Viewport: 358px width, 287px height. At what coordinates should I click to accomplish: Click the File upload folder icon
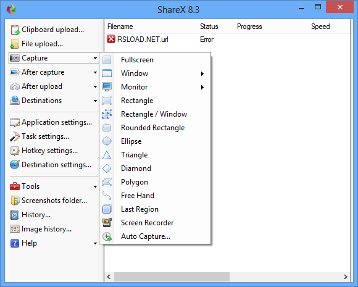15,44
